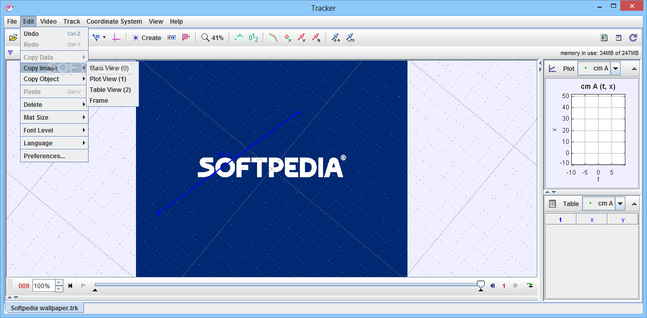Image resolution: width=647 pixels, height=318 pixels.
Task: Expand the Language submenu
Action: coord(54,143)
